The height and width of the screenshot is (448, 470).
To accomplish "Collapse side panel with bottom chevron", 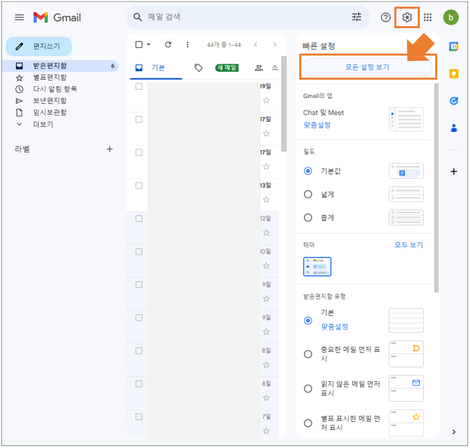I will pos(454,431).
